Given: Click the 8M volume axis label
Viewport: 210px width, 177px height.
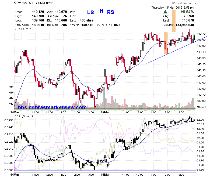Looking at the screenshot, I should (x=11, y=87).
